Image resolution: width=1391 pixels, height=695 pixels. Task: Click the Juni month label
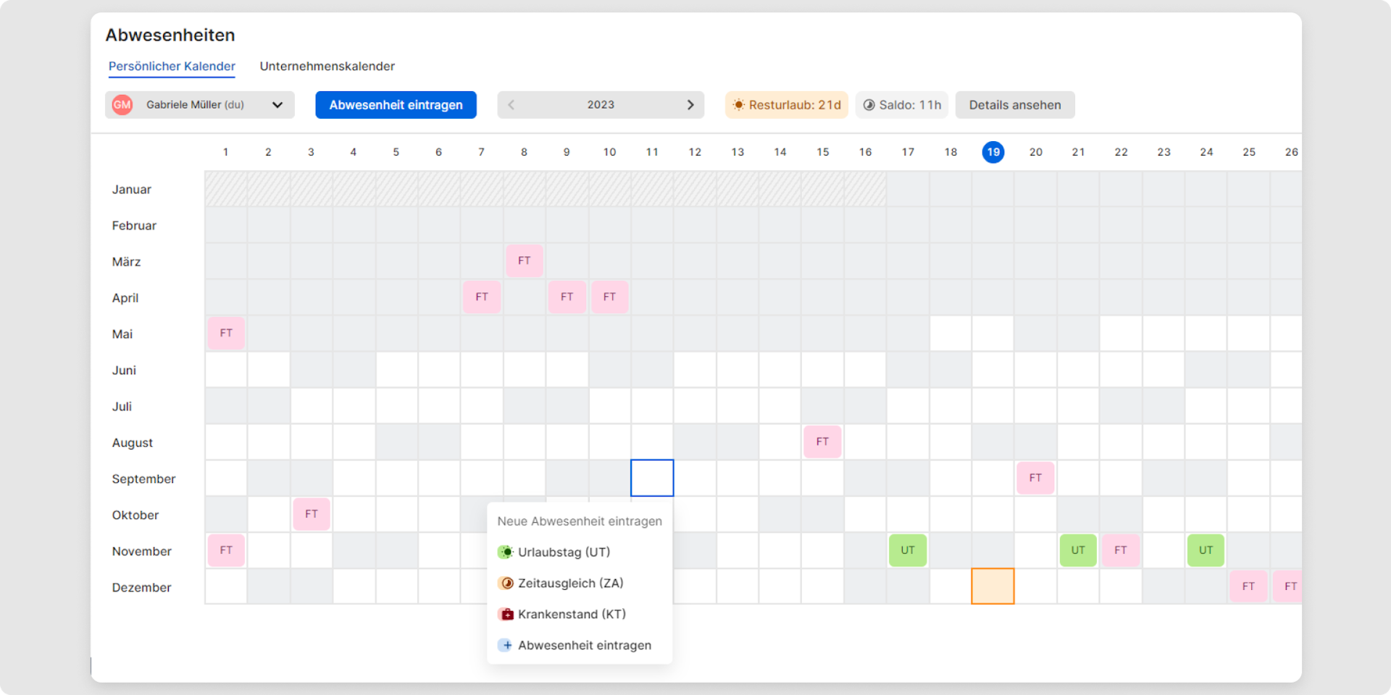click(124, 371)
